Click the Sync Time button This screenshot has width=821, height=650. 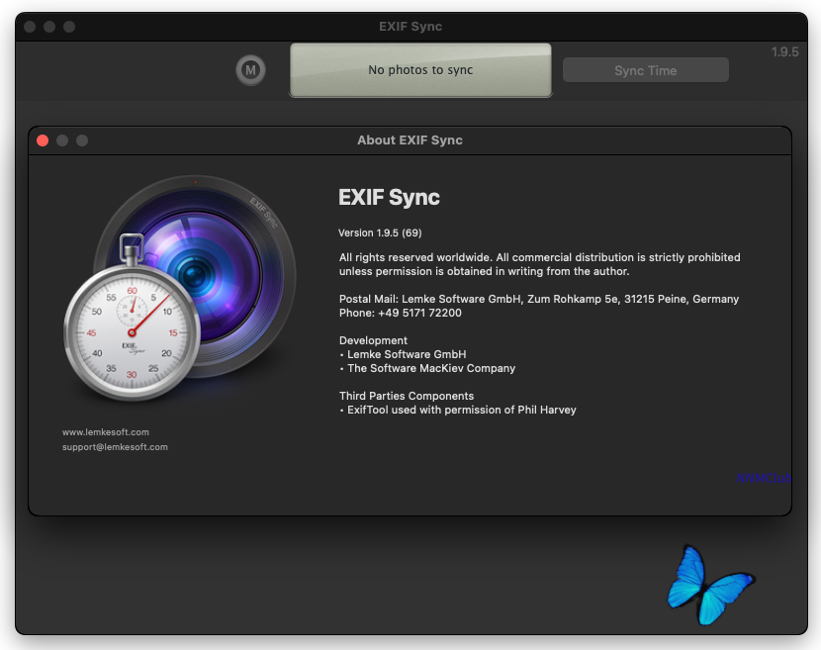pyautogui.click(x=646, y=70)
